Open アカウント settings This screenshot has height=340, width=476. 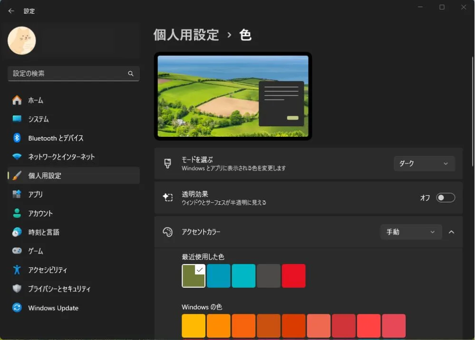pos(73,213)
